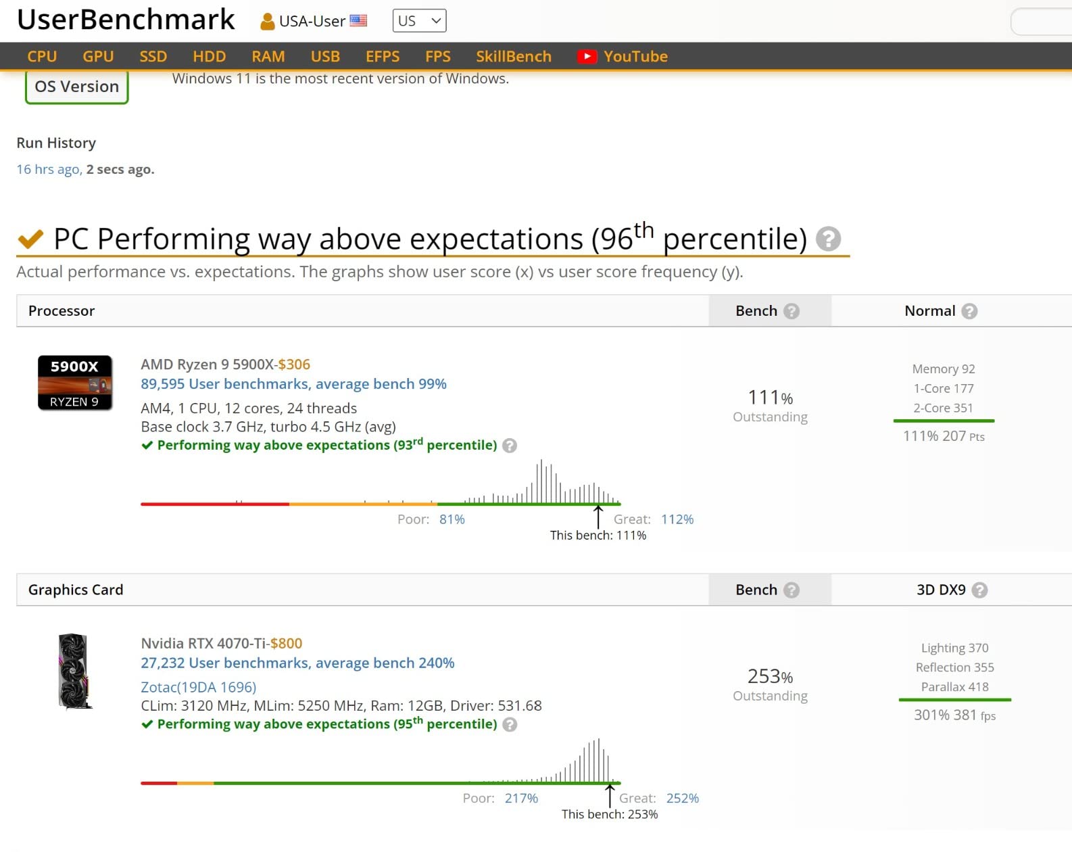Image resolution: width=1072 pixels, height=852 pixels.
Task: Click help icon next to Processor Bench
Action: point(791,311)
